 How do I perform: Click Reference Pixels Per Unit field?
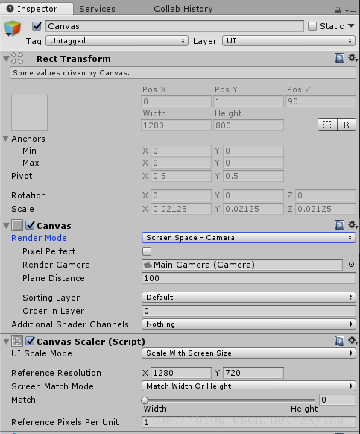[248, 422]
